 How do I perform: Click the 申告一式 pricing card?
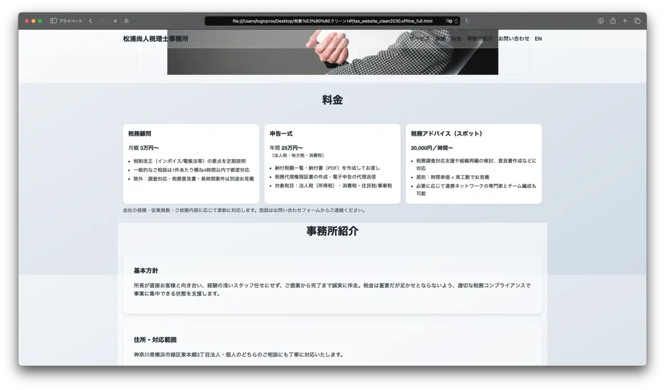[332, 164]
